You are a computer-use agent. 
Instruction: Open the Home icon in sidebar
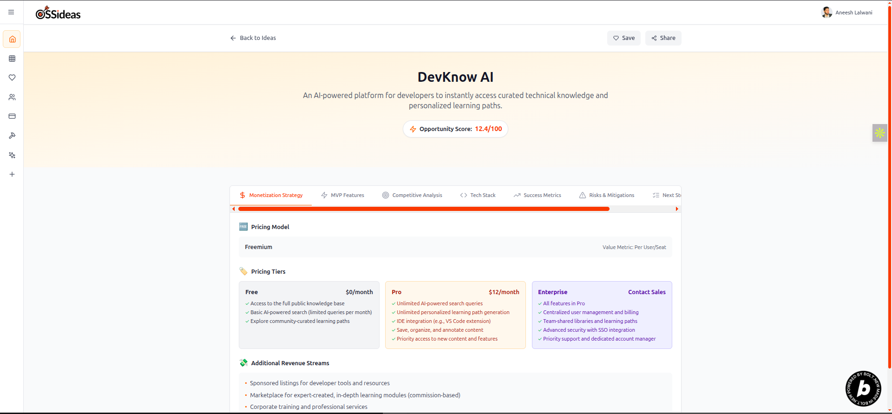coord(12,39)
